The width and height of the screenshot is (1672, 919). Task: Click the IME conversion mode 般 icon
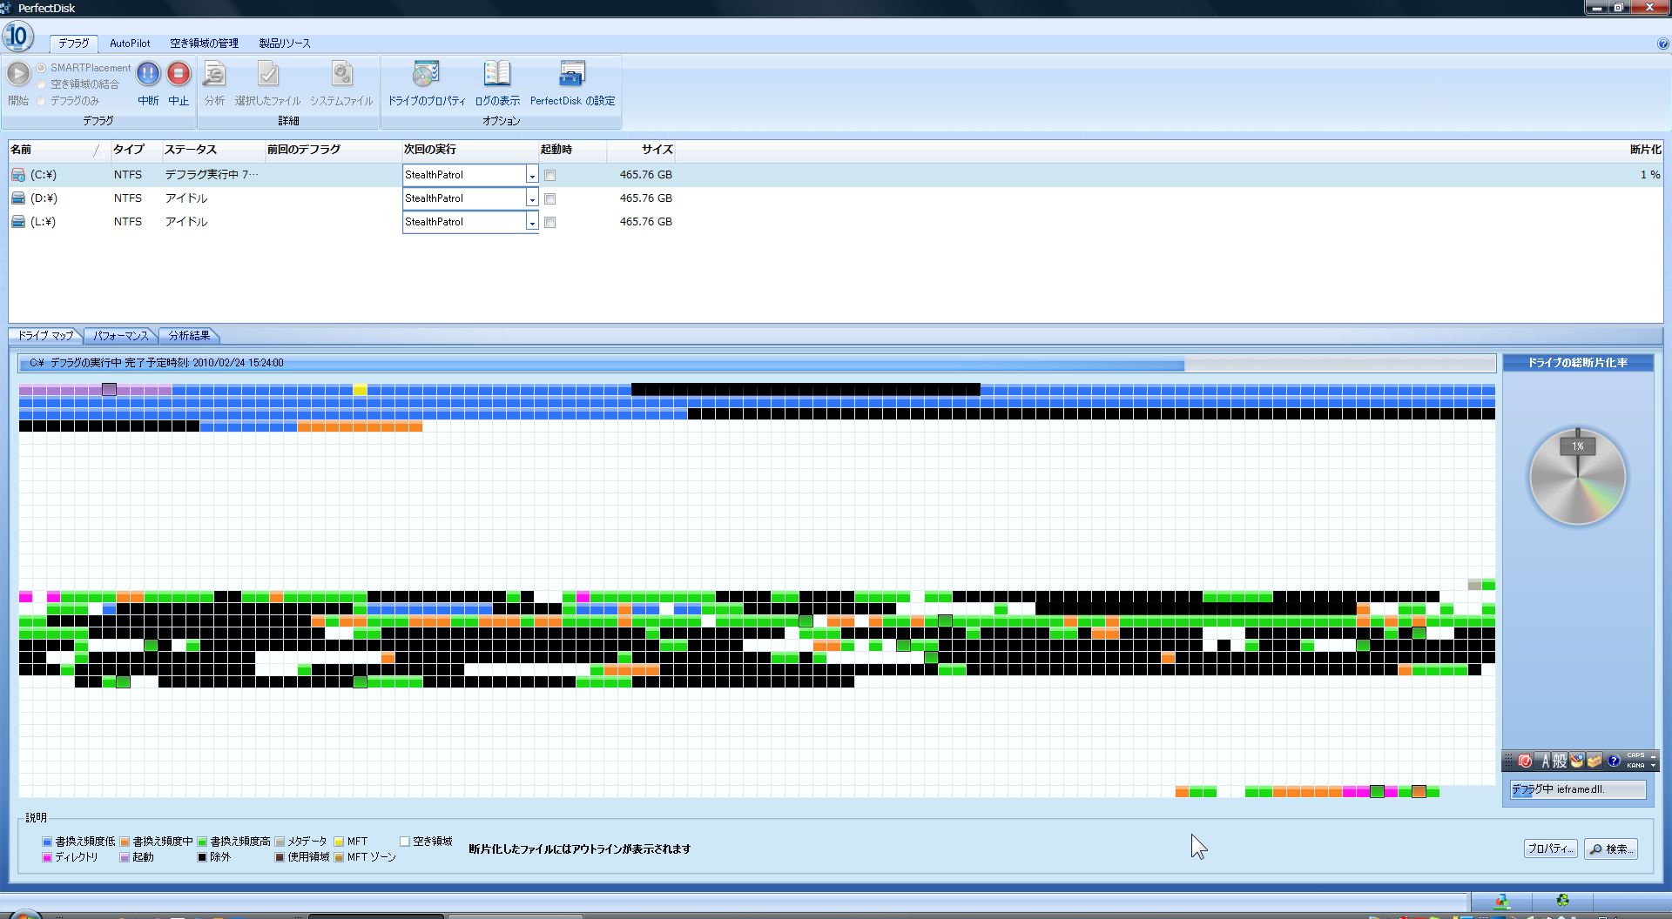pos(1560,761)
